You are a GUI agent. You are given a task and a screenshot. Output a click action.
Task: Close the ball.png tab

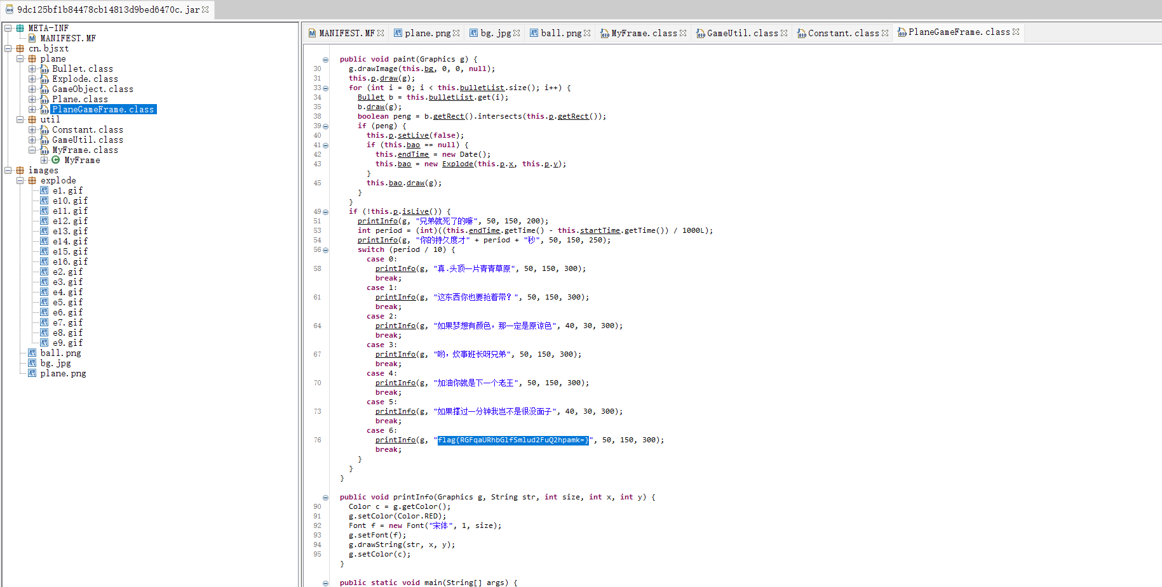[587, 33]
